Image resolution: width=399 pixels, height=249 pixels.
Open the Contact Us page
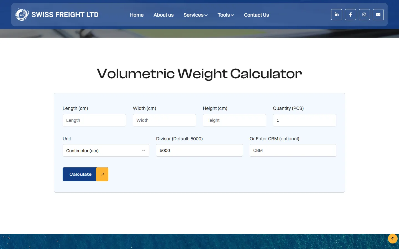coord(256,15)
